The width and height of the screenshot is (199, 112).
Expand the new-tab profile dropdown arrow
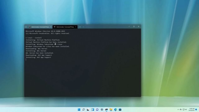83,27
